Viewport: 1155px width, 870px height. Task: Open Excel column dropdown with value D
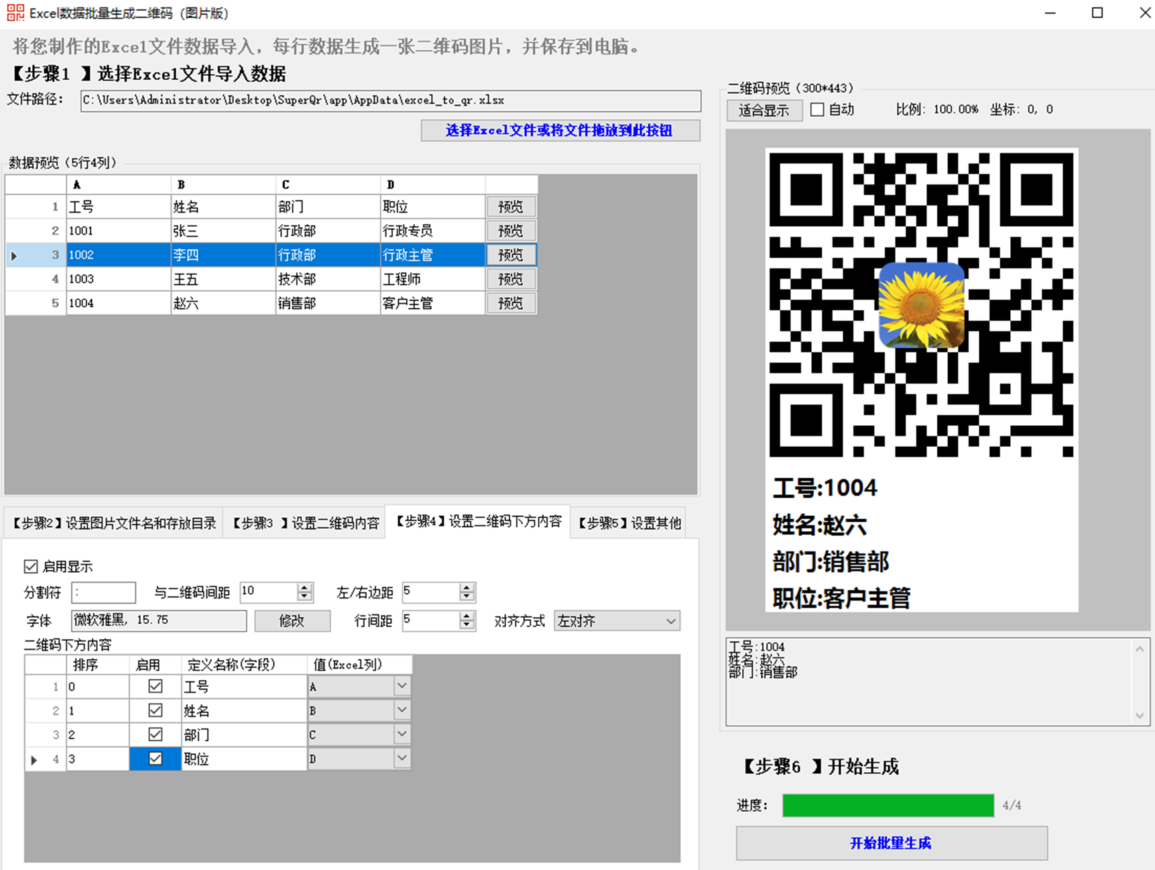tap(402, 759)
